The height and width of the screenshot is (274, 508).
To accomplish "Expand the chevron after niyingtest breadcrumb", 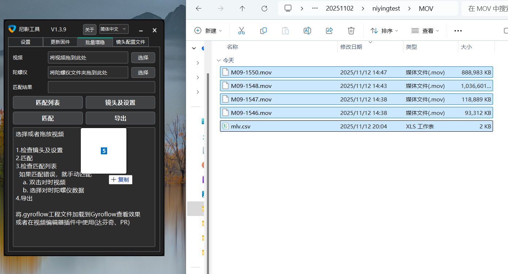I will click(x=409, y=8).
